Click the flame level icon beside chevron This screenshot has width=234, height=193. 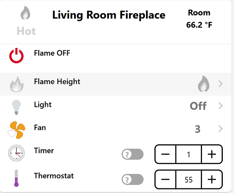[203, 84]
